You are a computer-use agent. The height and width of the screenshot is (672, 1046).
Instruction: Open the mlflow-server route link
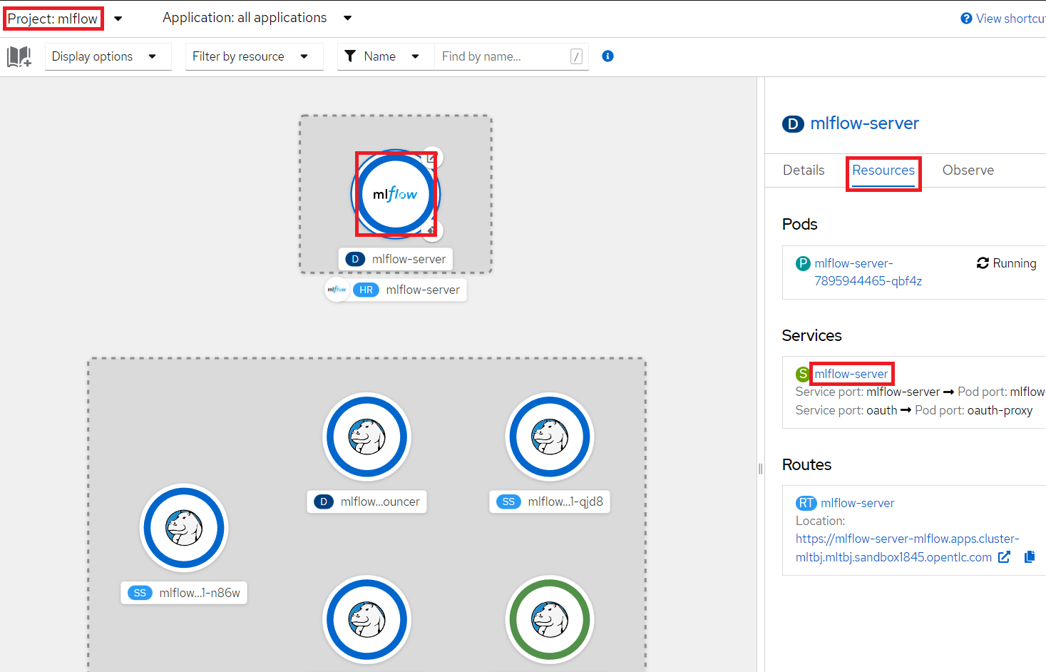point(857,503)
